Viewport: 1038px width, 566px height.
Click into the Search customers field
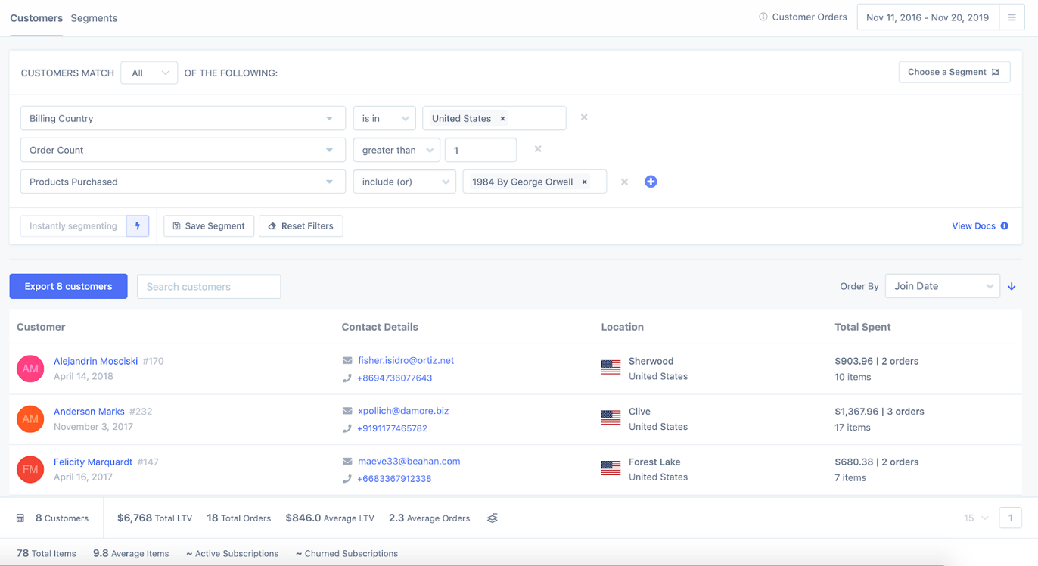pos(209,286)
